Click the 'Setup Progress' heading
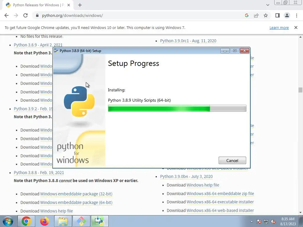 coord(133,64)
